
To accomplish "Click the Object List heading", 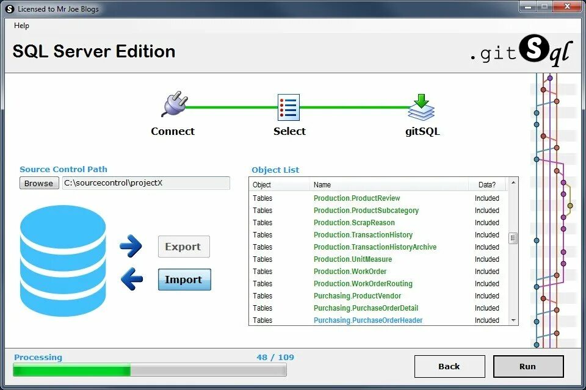I will tap(275, 170).
